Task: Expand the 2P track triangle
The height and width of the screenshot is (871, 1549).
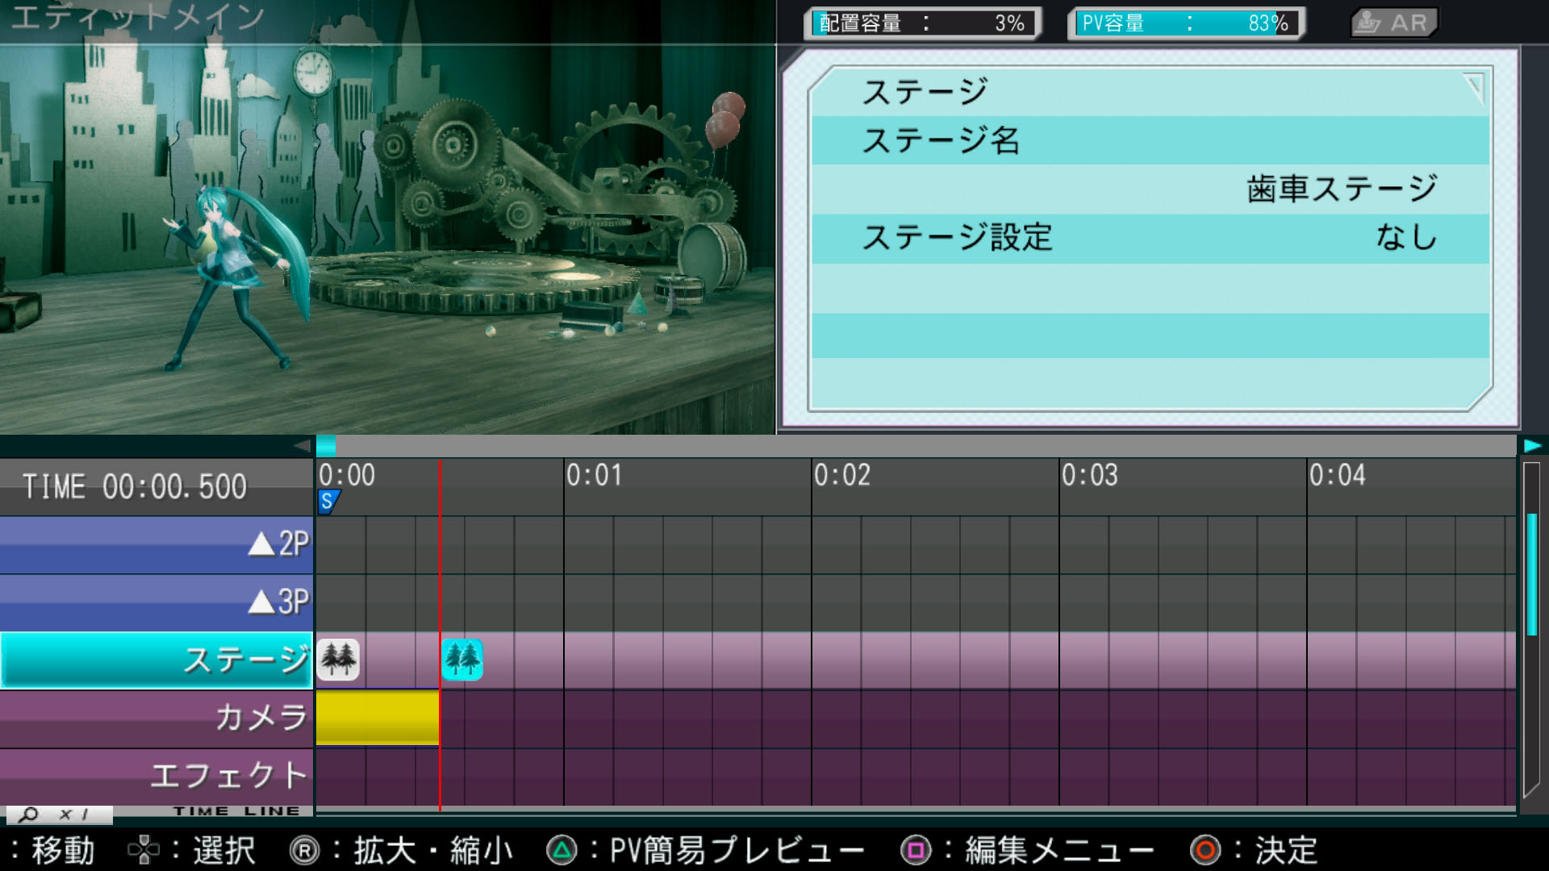Action: [x=261, y=544]
